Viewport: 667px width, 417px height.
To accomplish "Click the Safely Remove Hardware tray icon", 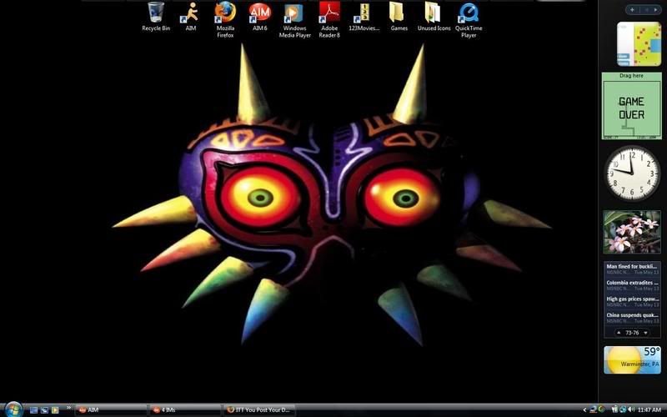I will 593,410.
